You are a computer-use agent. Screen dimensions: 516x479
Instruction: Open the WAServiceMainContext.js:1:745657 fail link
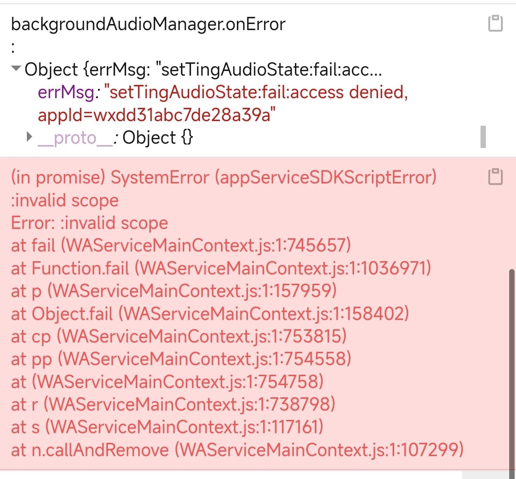tap(206, 245)
